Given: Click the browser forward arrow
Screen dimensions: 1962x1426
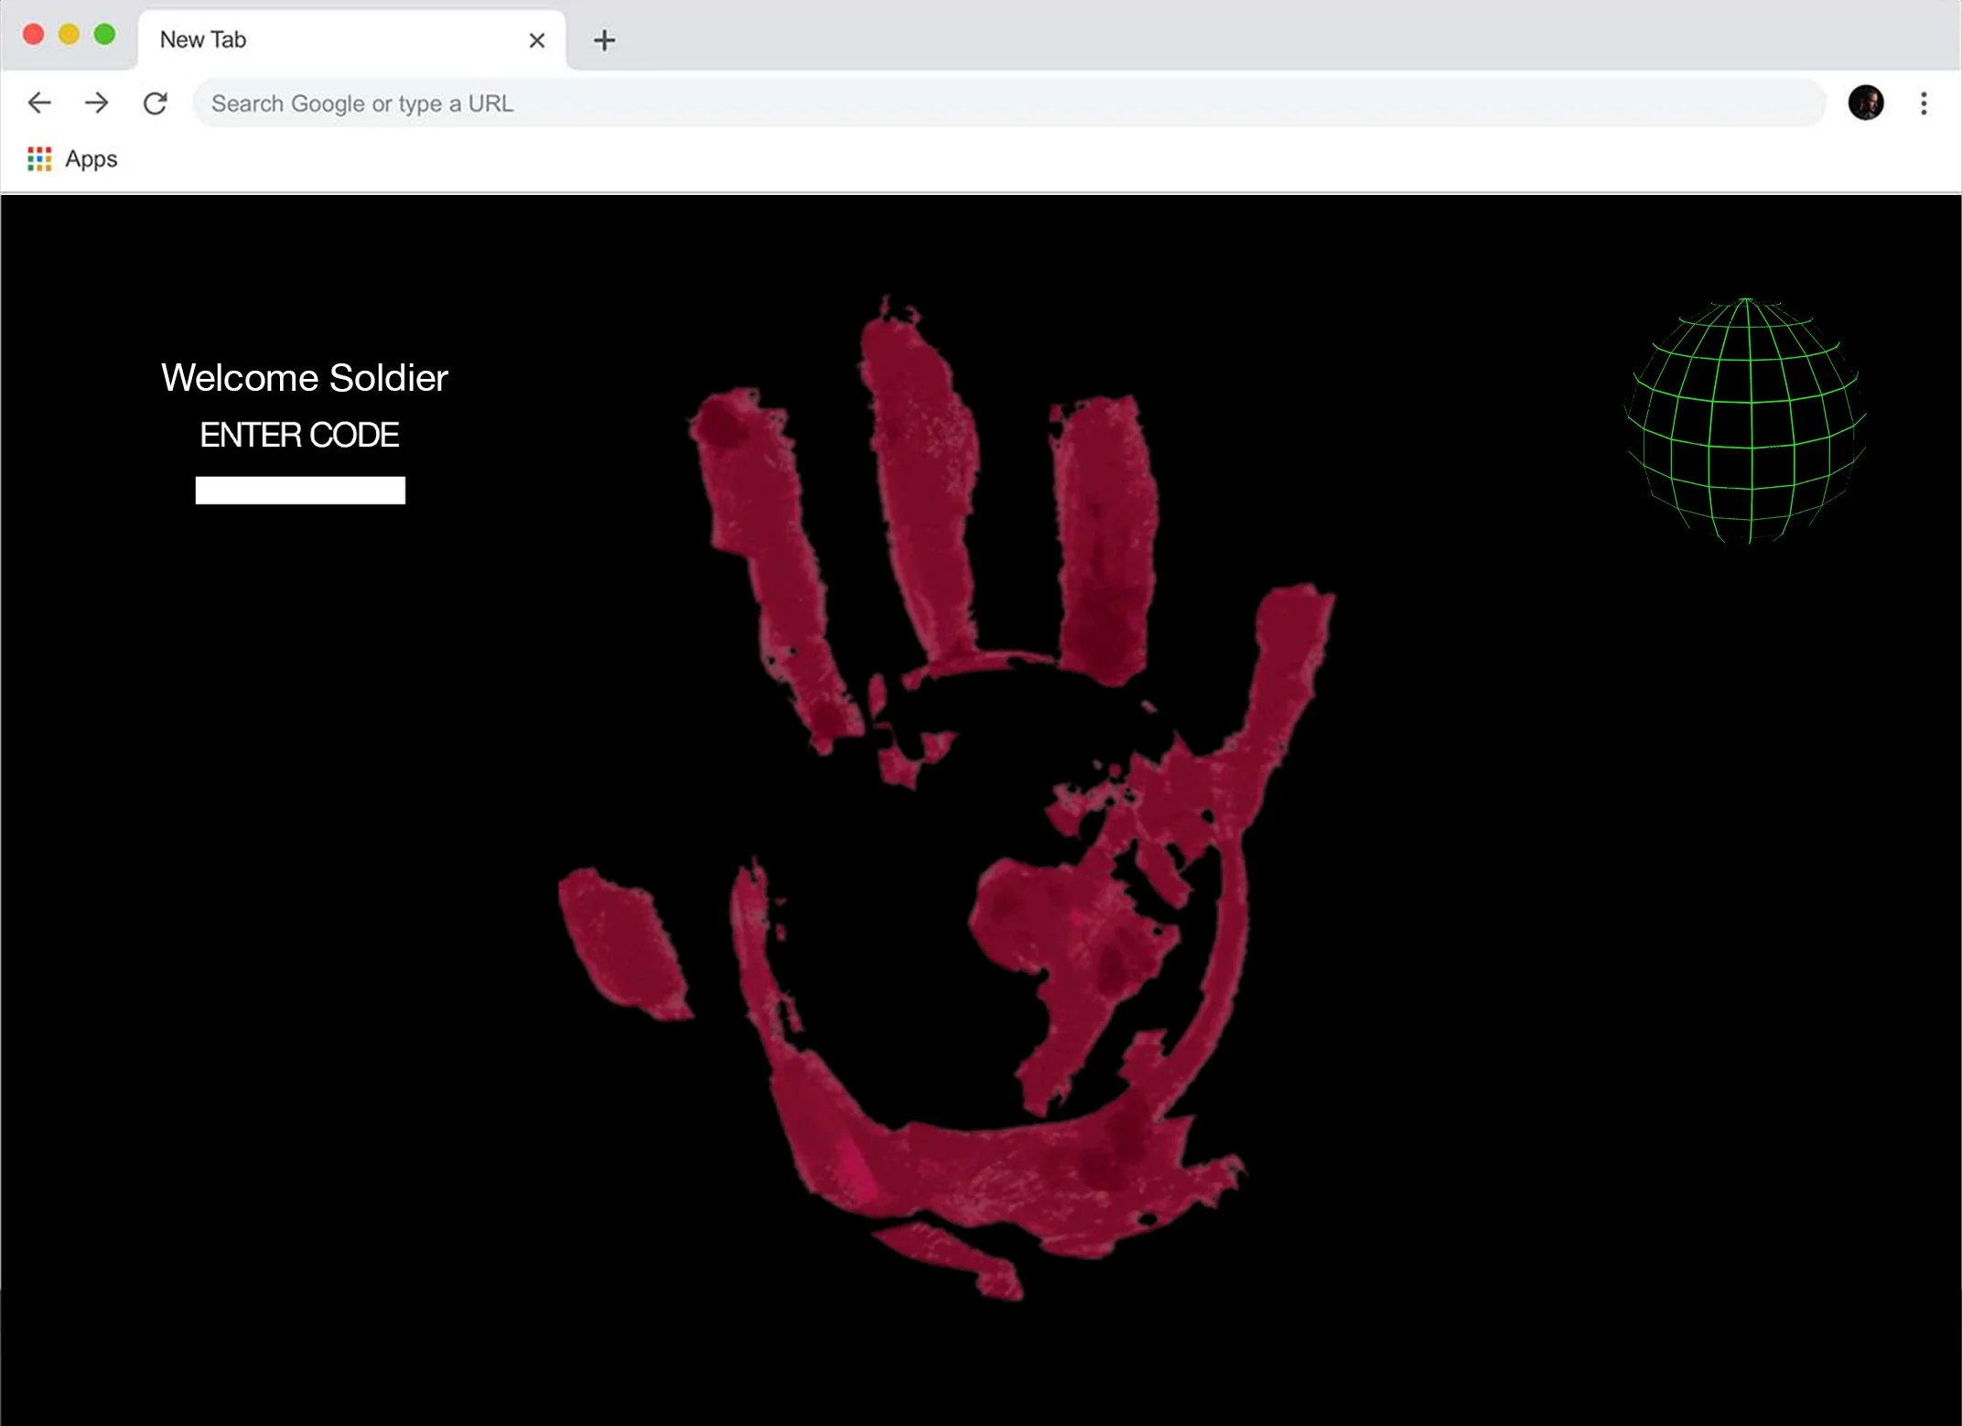Looking at the screenshot, I should tap(96, 103).
